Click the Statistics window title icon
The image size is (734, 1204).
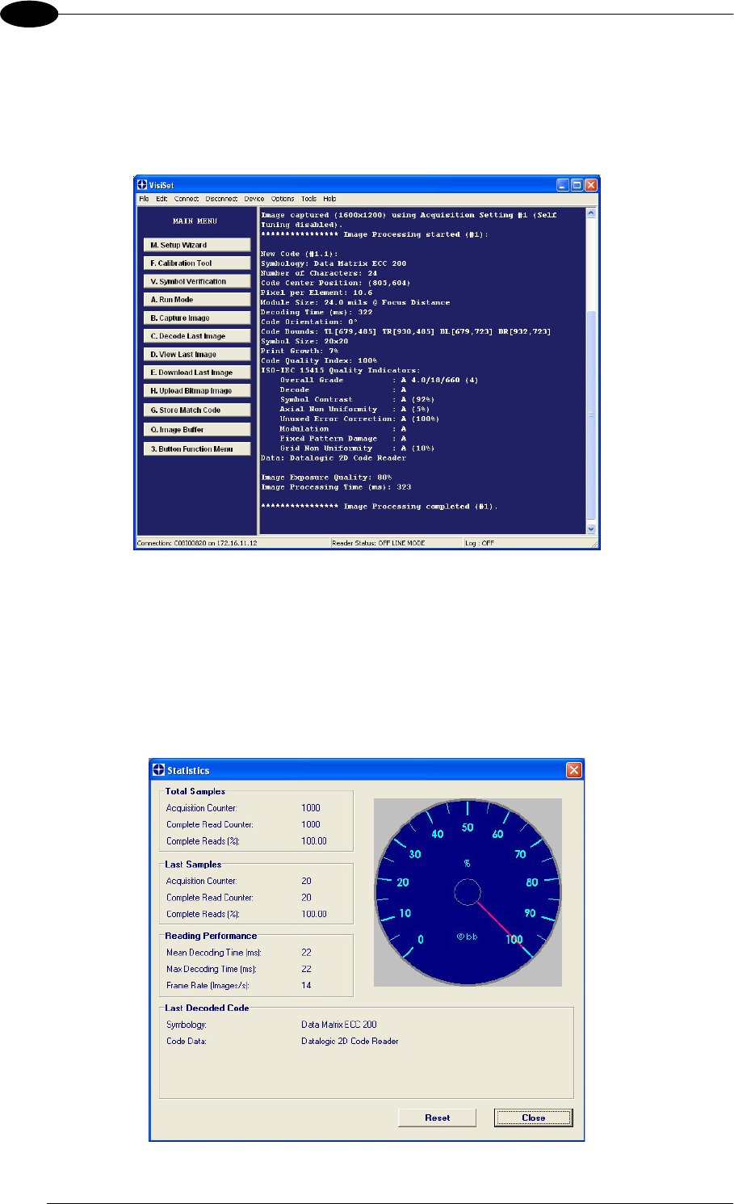158,770
